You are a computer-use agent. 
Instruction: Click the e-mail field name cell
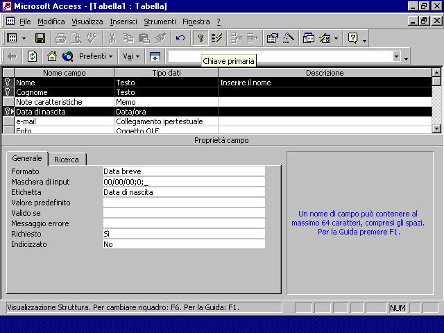coord(64,121)
